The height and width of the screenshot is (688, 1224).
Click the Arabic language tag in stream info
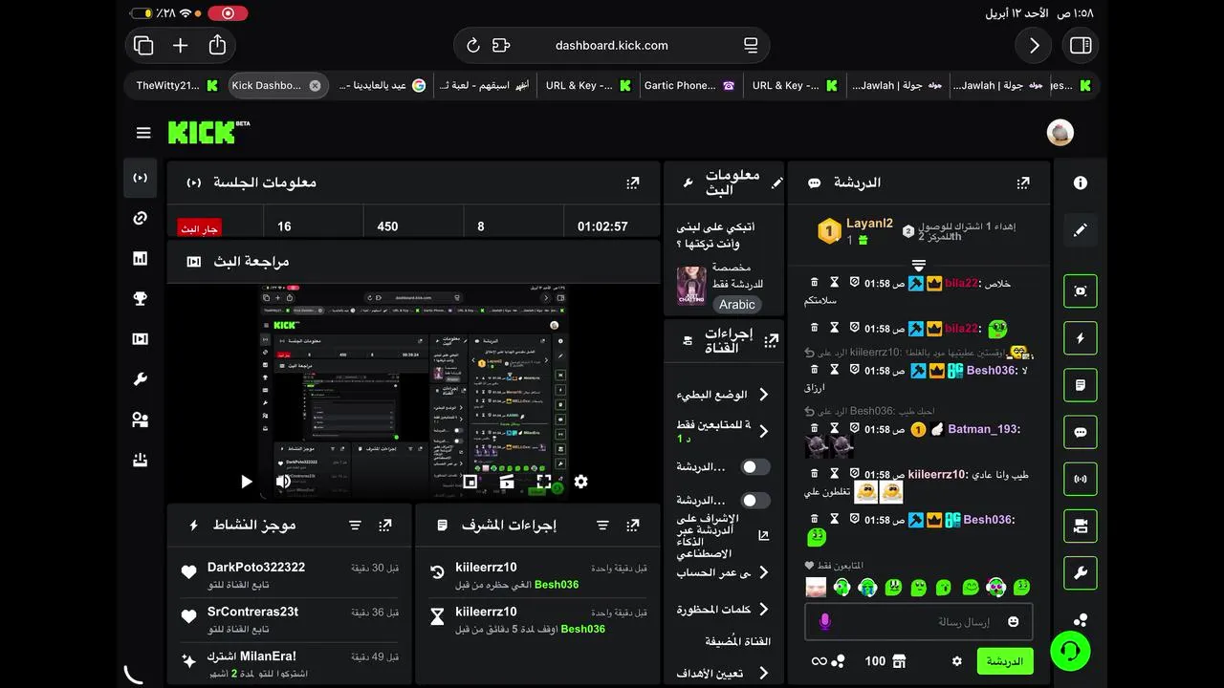point(737,304)
